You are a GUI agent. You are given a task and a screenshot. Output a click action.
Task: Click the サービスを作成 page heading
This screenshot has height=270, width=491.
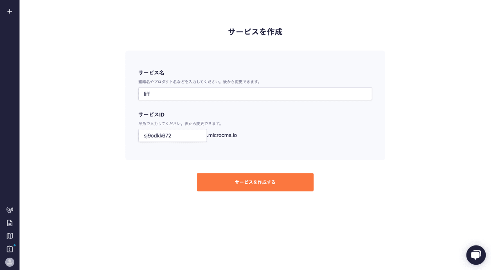pyautogui.click(x=255, y=32)
